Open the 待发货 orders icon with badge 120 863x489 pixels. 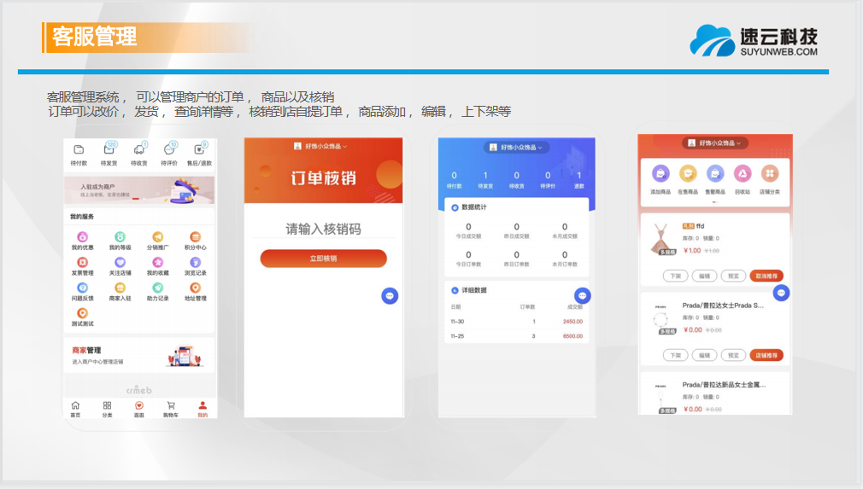pos(109,151)
